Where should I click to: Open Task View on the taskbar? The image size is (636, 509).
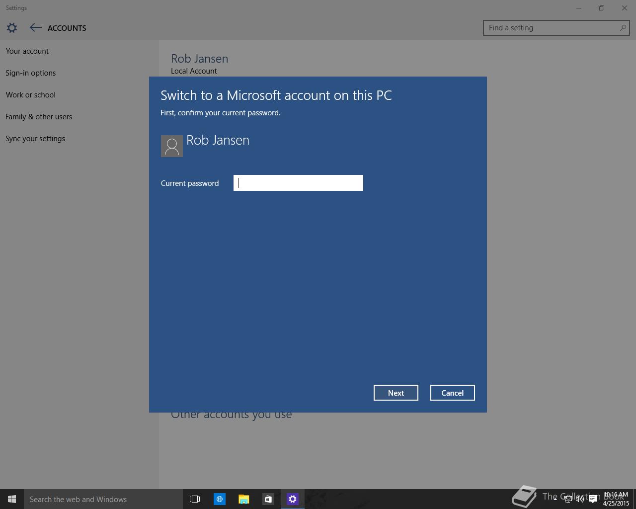[195, 499]
